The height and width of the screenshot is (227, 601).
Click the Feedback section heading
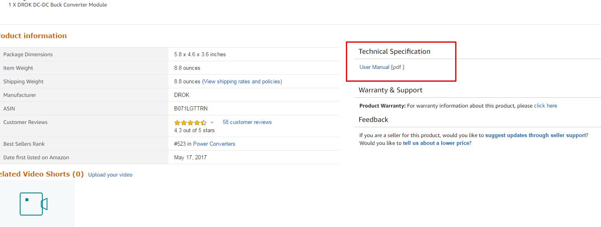click(373, 120)
